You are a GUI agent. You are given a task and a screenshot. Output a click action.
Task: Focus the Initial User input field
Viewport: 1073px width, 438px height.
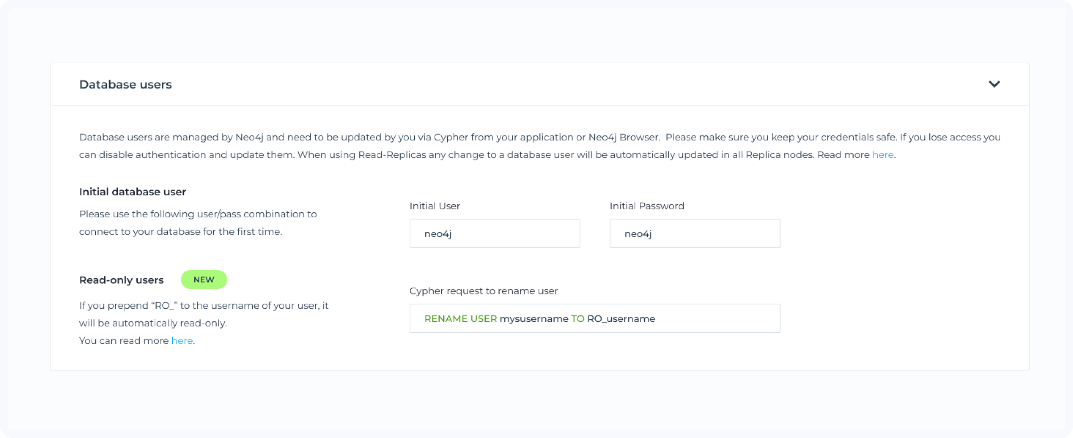[x=494, y=233]
